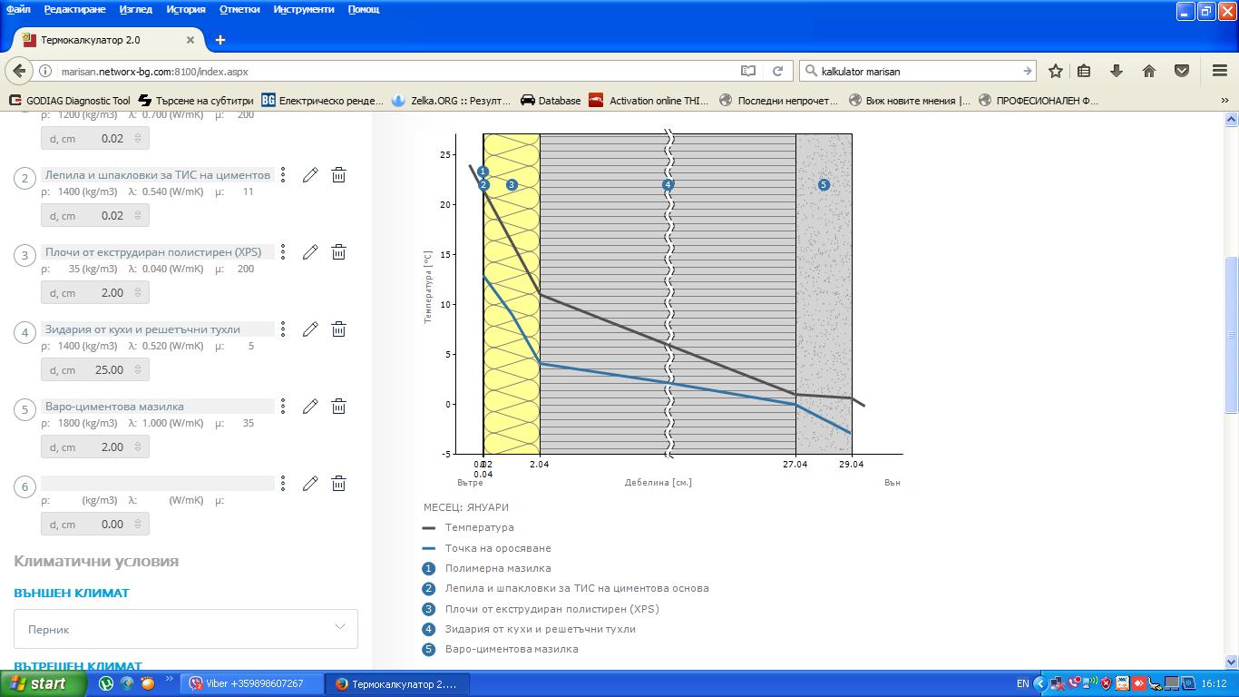
Task: Open three-dot menu for layer 4
Action: 283,329
